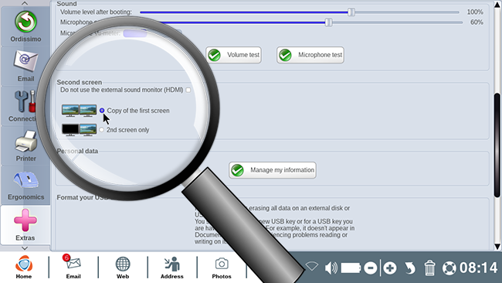Click the settings scrollbar down arrow
The width and height of the screenshot is (502, 283).
point(497,247)
